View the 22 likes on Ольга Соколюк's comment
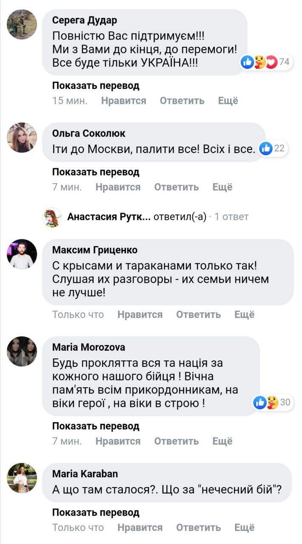 [273, 148]
